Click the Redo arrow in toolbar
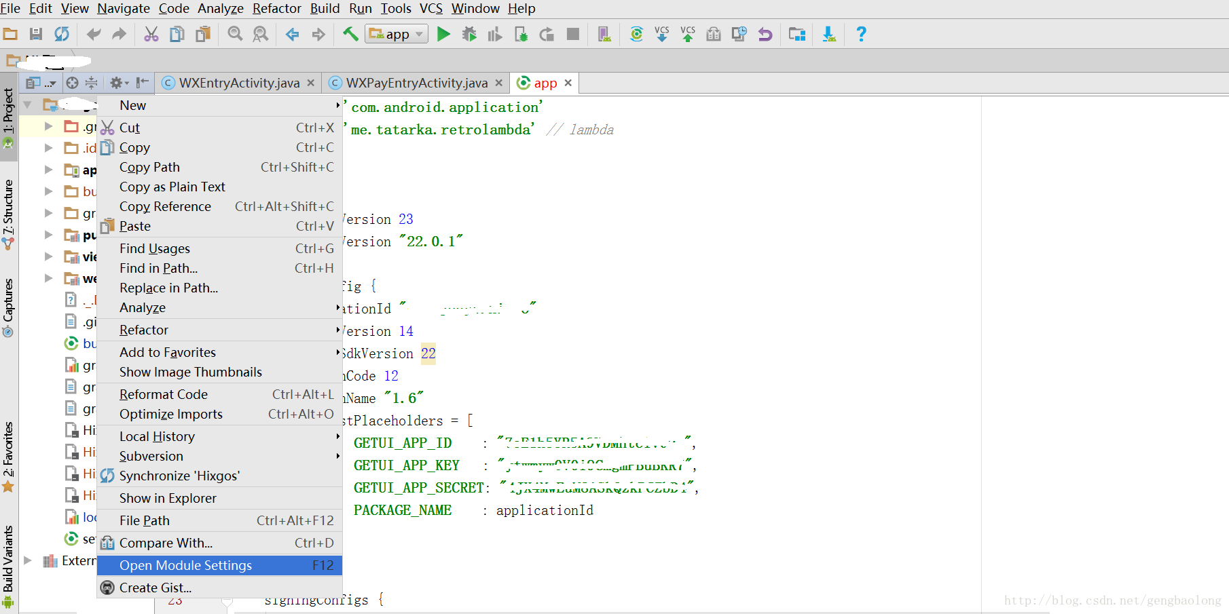The image size is (1229, 614). point(119,34)
